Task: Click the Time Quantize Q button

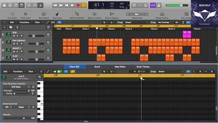Action: [33, 87]
